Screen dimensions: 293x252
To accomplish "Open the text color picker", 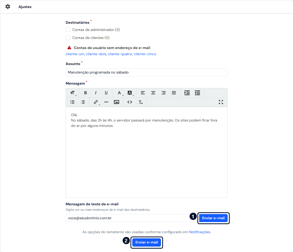I will click(120, 93).
